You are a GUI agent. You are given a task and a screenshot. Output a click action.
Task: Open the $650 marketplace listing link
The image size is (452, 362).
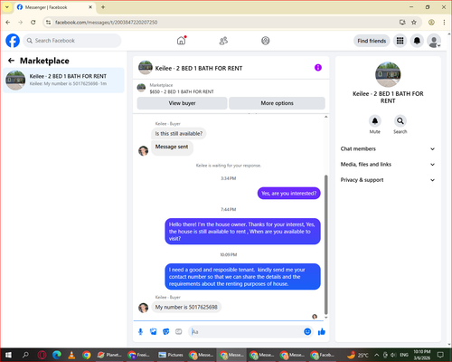[x=182, y=91]
